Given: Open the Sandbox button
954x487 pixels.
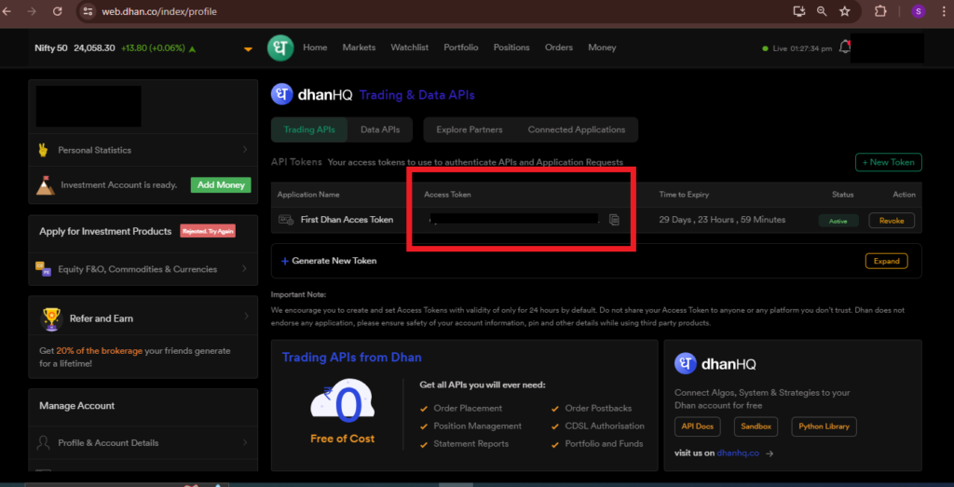Looking at the screenshot, I should tap(756, 426).
